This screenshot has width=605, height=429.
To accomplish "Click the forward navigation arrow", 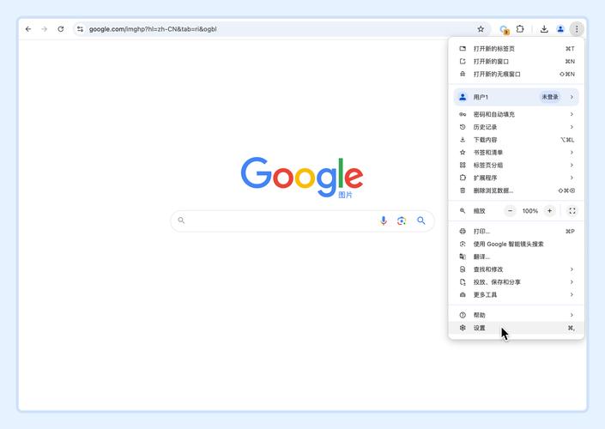I will point(45,29).
